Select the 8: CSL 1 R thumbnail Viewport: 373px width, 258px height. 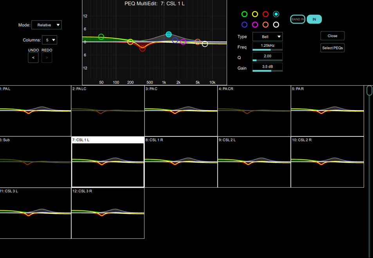[181, 162]
